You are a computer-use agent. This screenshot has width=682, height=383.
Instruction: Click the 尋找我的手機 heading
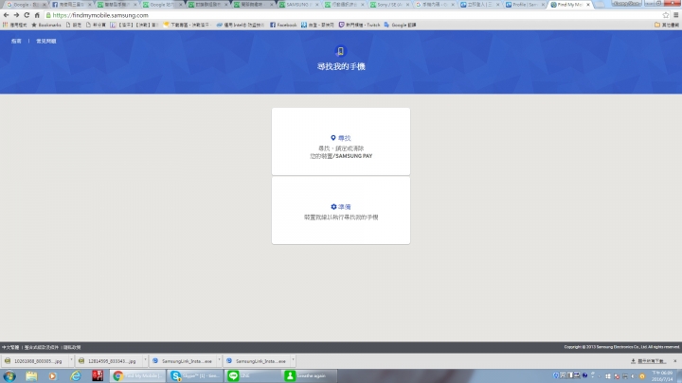pyautogui.click(x=341, y=66)
